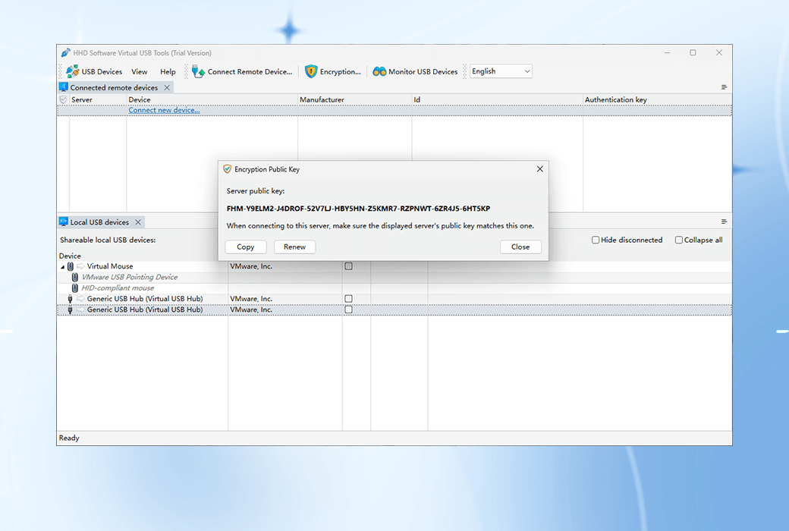Check the share box next to Virtual Mouse
The image size is (789, 531).
click(x=348, y=266)
